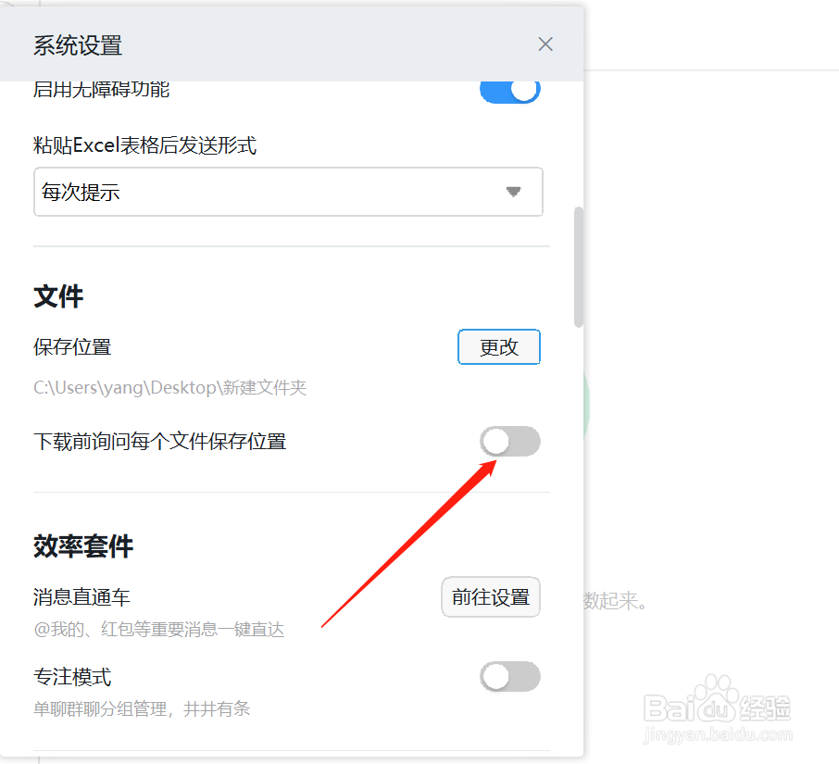Turn on the 专注模式 switch
The image size is (839, 764).
click(510, 677)
